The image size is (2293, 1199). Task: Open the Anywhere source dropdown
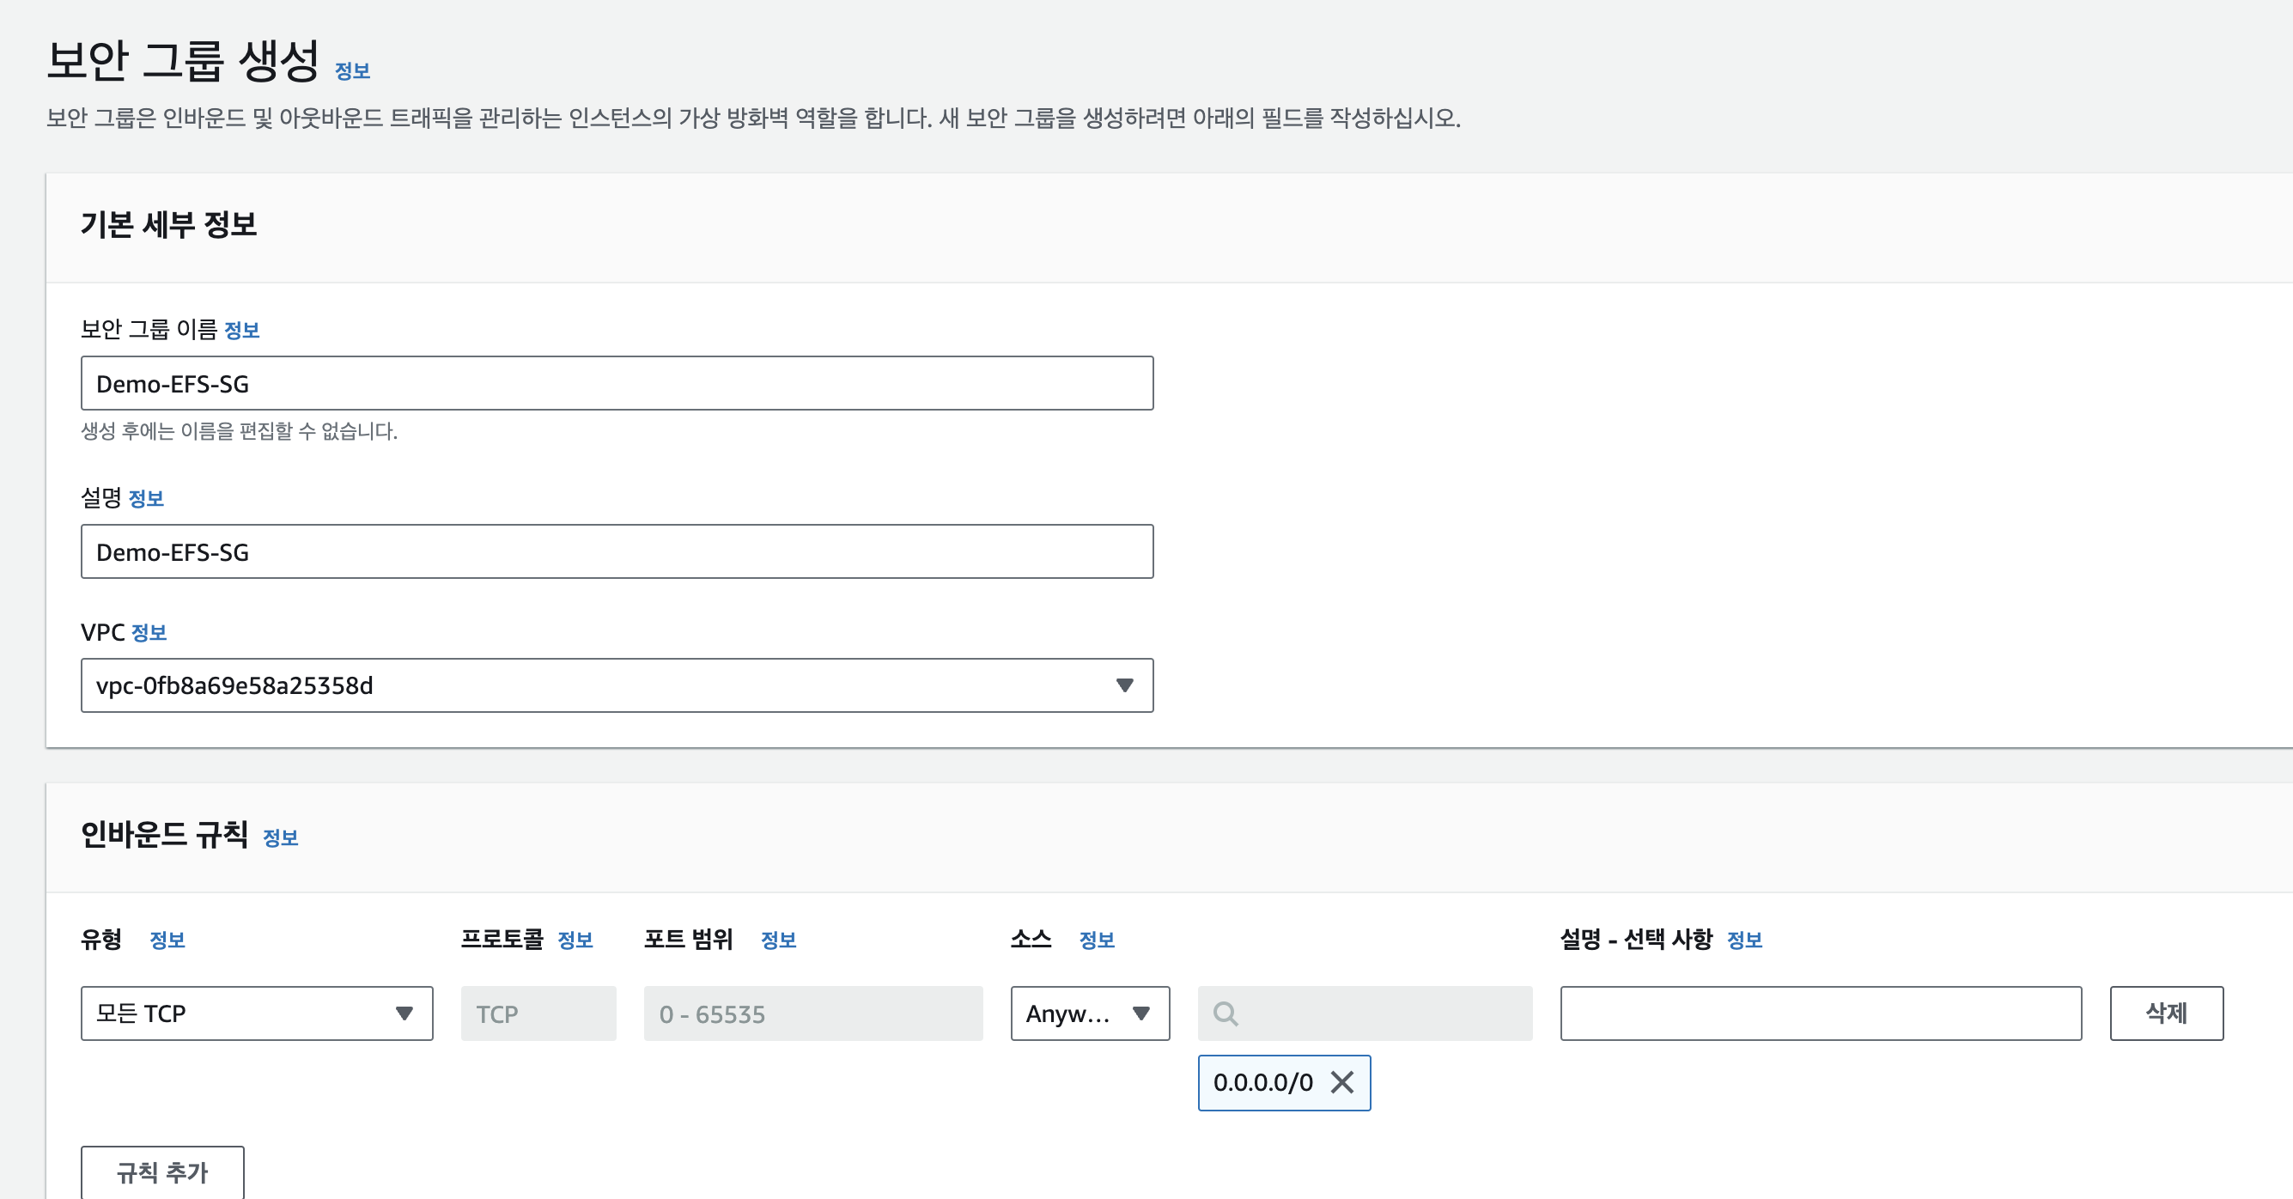pos(1090,1013)
